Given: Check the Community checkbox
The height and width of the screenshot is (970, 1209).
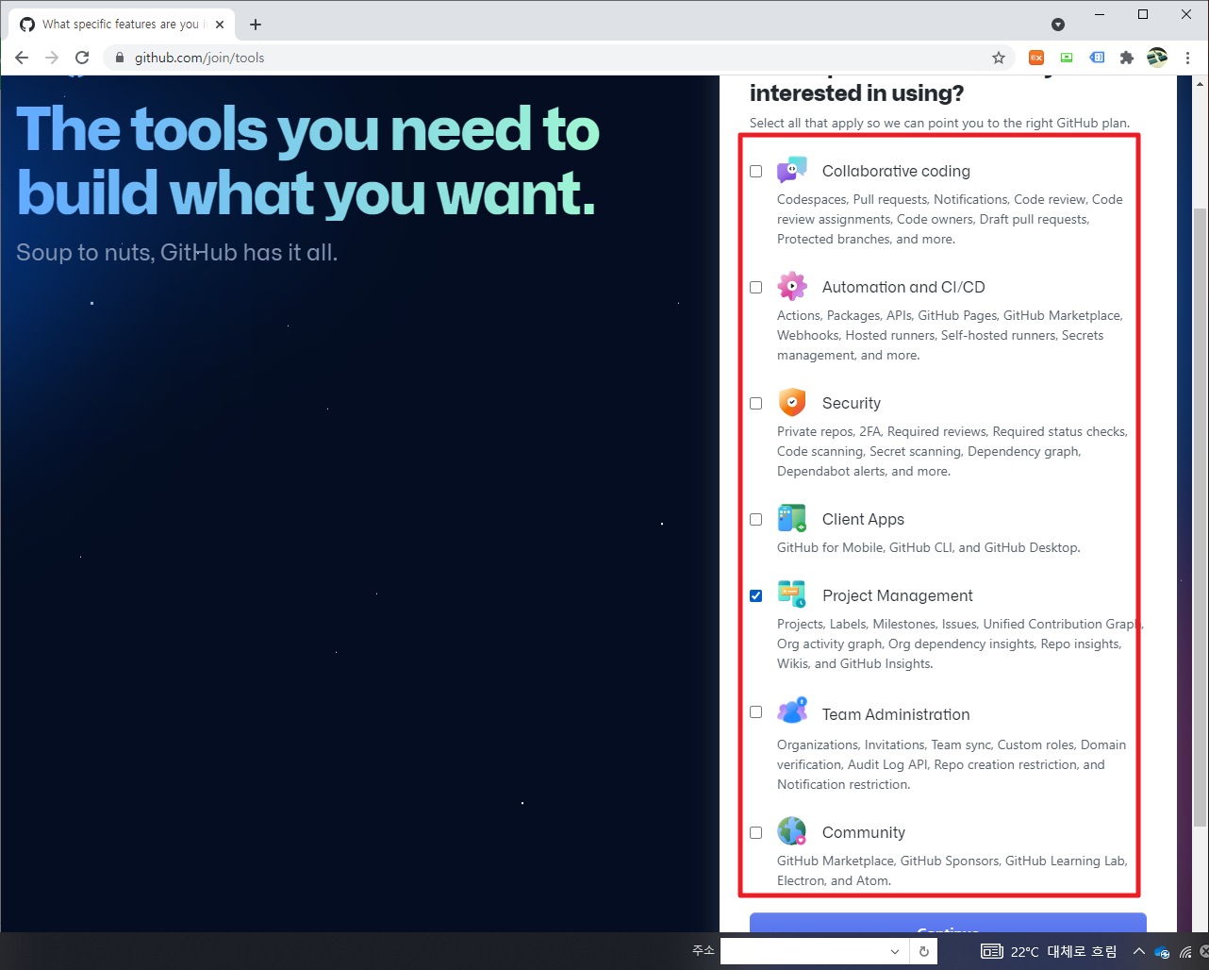Looking at the screenshot, I should click(x=756, y=832).
